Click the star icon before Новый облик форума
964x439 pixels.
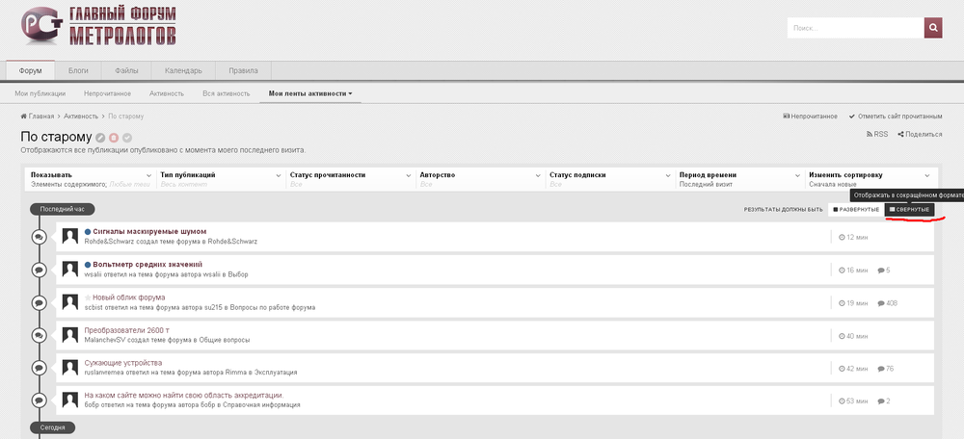[x=88, y=297]
